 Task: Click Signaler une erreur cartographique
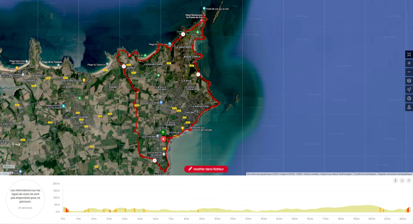click(395, 174)
